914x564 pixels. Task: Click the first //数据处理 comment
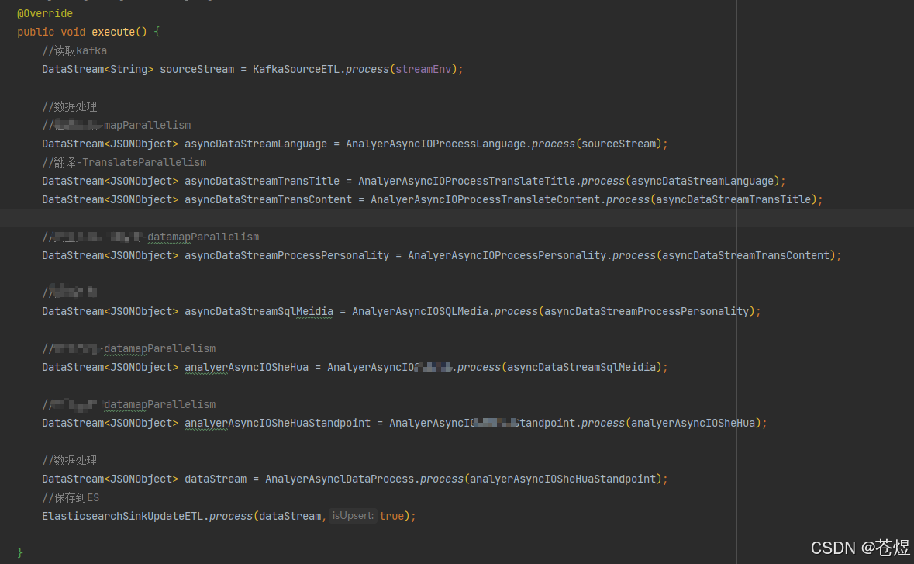point(69,107)
